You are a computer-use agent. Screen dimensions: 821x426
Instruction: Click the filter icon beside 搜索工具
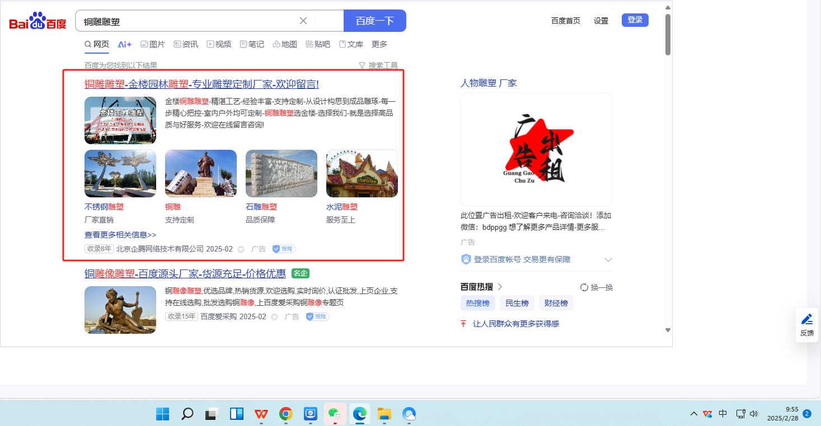tap(362, 65)
